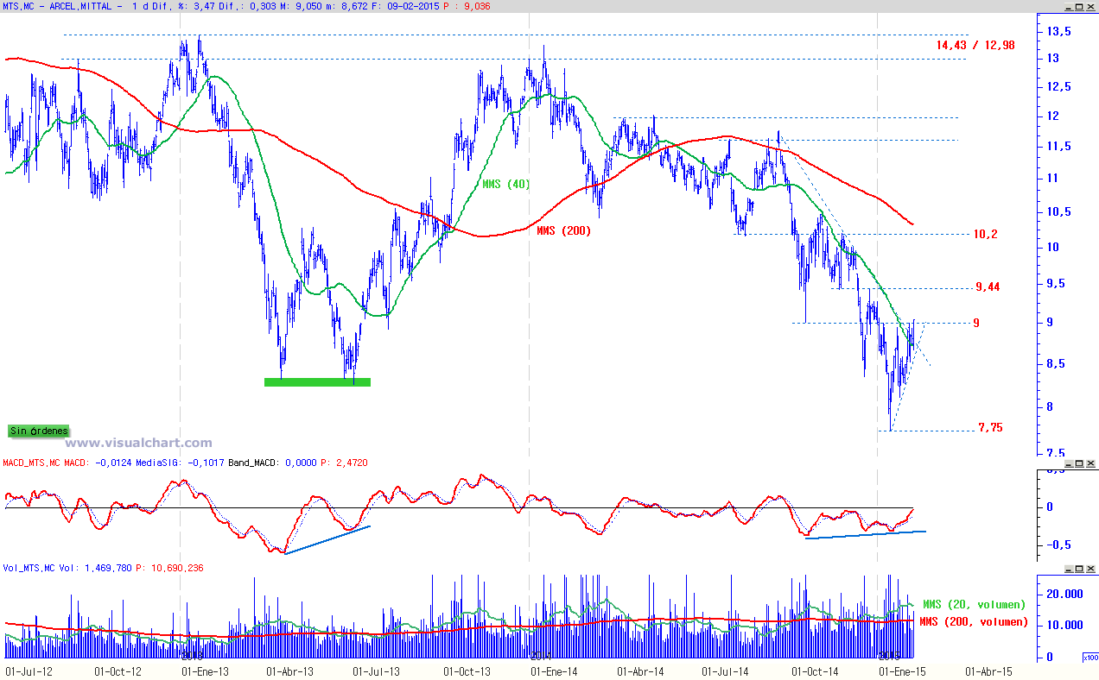This screenshot has height=680, width=1099.
Task: Click the green MMS (40) label
Action: point(506,184)
